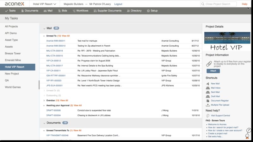Open mail IGN-RTTRFI-000001
Viewport: 253px width, 142px height.
coord(56,76)
